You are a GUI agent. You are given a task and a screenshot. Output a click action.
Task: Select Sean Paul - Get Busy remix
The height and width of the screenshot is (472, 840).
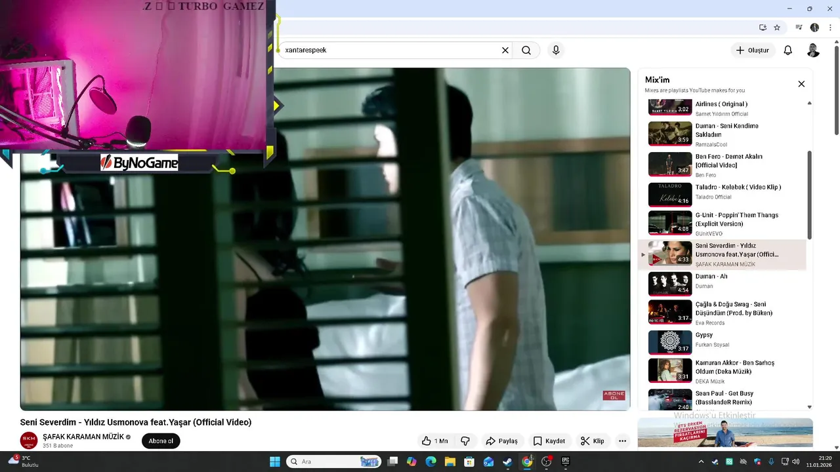tap(723, 399)
